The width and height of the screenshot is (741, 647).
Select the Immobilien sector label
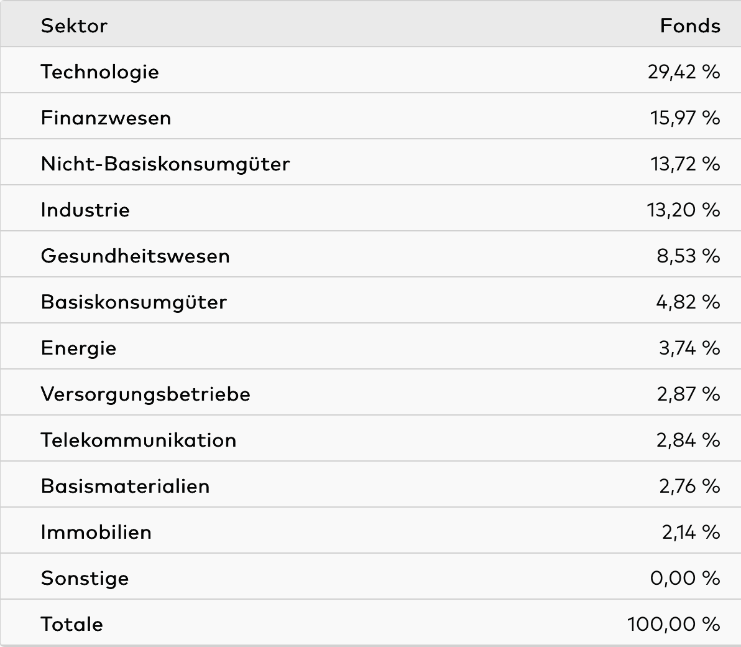pyautogui.click(x=96, y=532)
